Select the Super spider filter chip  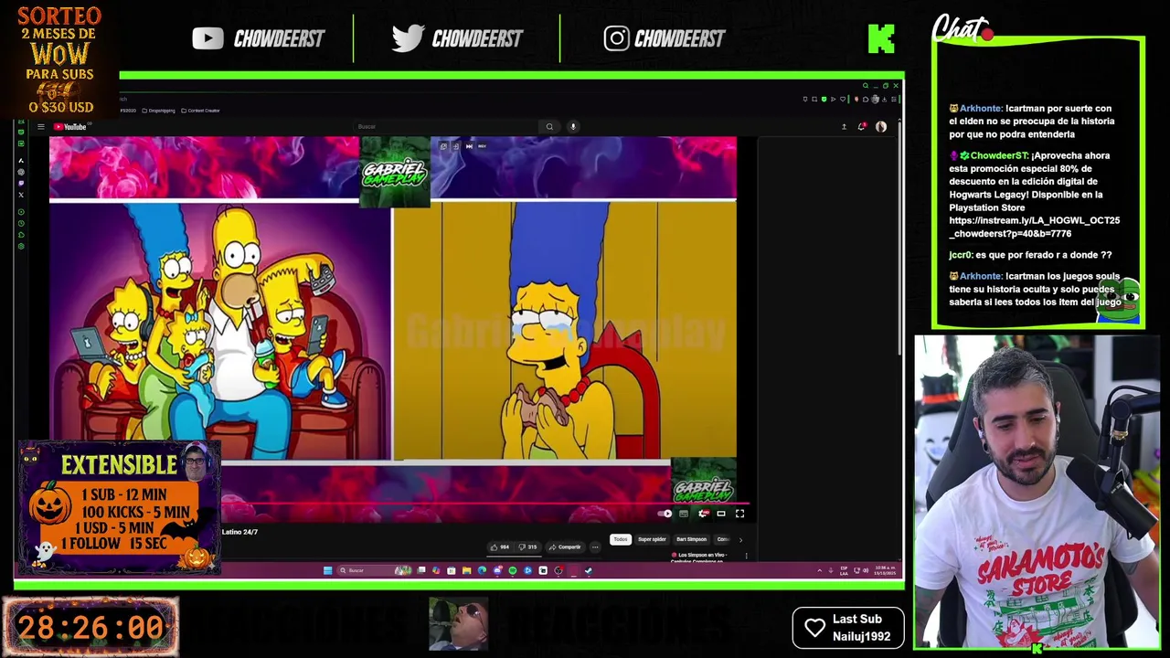tap(652, 539)
